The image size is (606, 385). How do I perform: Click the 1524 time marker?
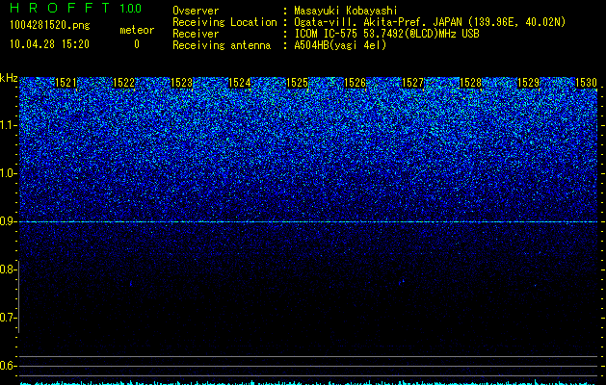coord(240,83)
